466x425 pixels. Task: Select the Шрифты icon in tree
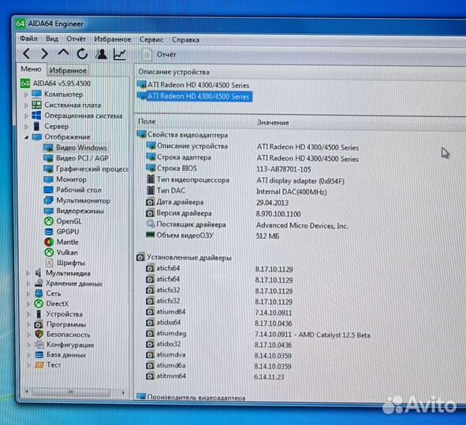click(50, 263)
